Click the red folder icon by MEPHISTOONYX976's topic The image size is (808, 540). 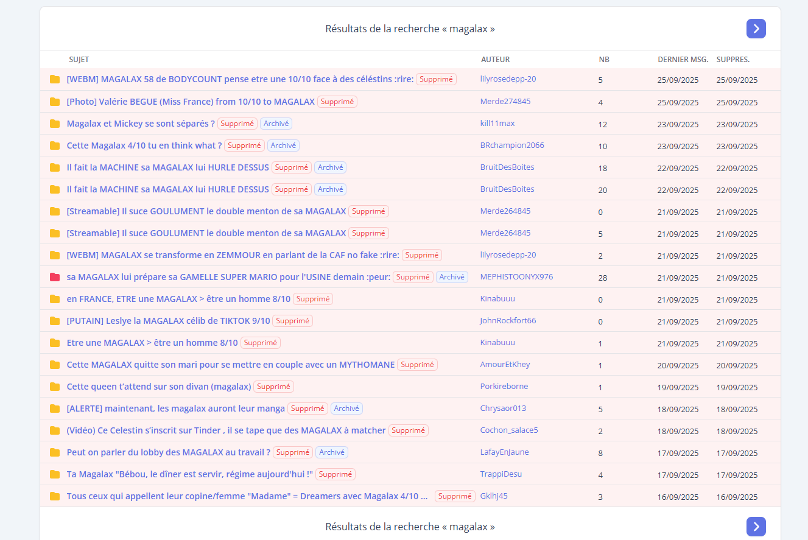pyautogui.click(x=55, y=277)
